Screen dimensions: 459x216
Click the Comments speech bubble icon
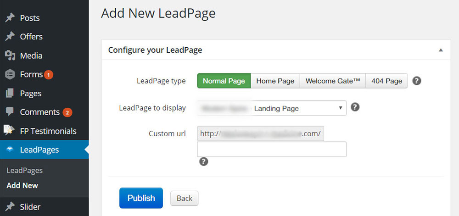tap(10, 111)
